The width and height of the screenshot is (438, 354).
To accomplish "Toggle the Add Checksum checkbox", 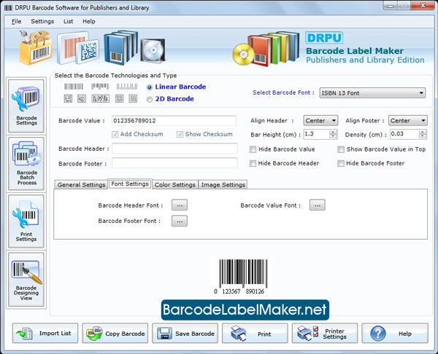I will pyautogui.click(x=115, y=134).
